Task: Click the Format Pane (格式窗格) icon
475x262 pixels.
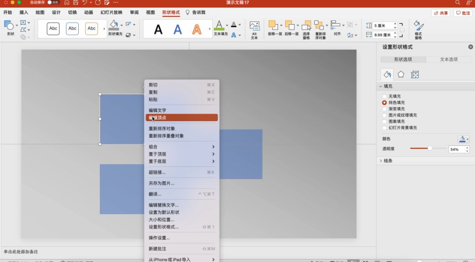Action: (419, 26)
